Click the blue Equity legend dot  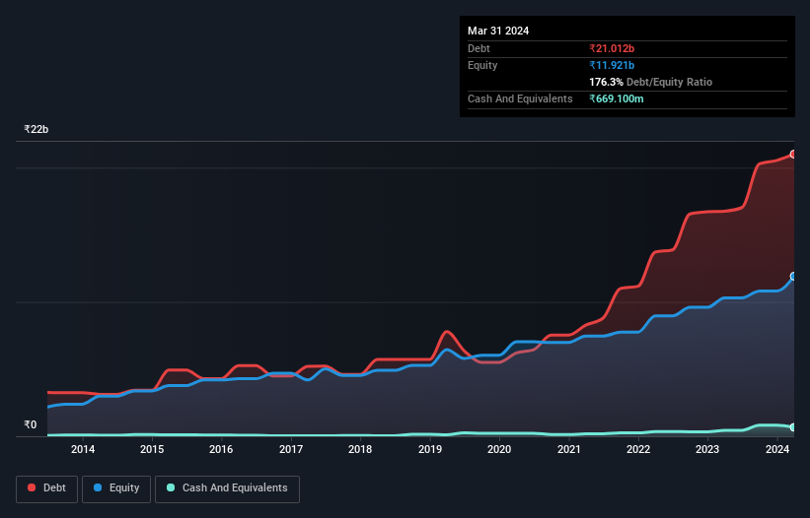coord(98,487)
